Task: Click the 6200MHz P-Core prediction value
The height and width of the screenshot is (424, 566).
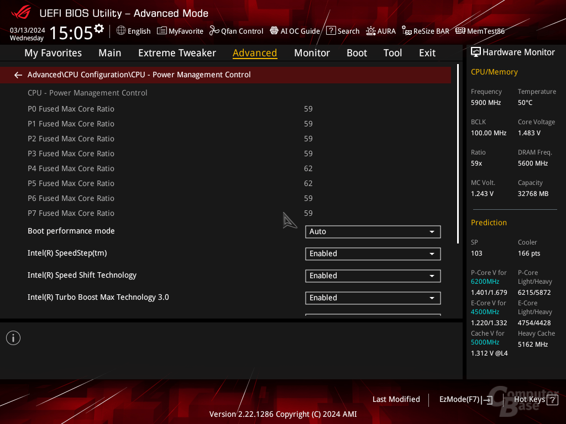Action: pos(485,282)
